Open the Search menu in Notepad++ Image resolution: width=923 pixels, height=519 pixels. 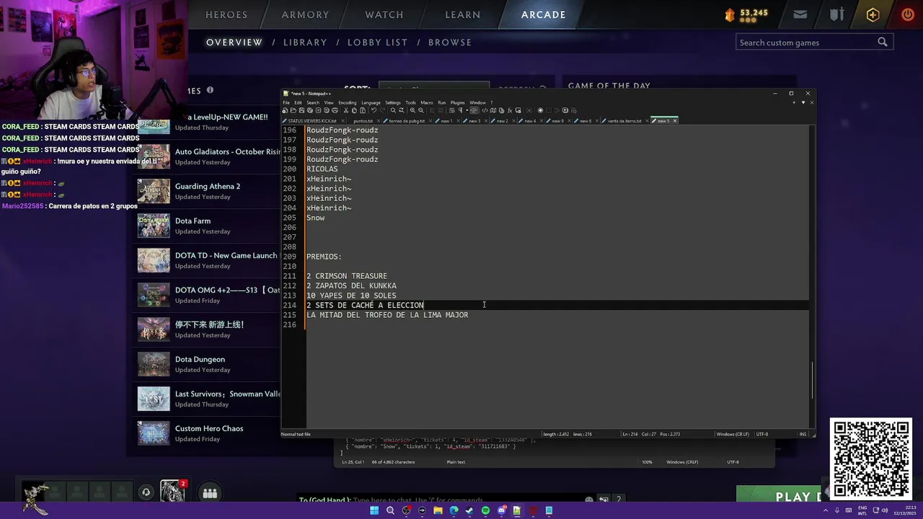click(x=313, y=102)
